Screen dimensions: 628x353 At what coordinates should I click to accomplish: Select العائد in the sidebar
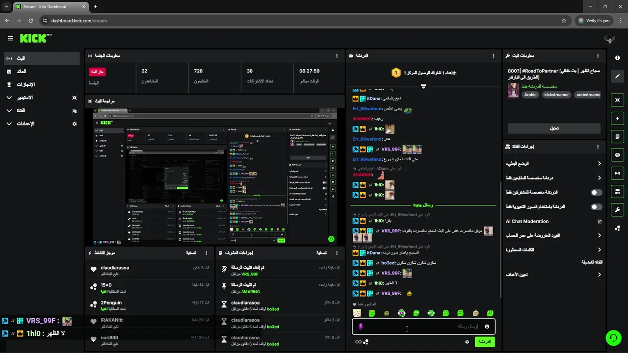coord(42,72)
